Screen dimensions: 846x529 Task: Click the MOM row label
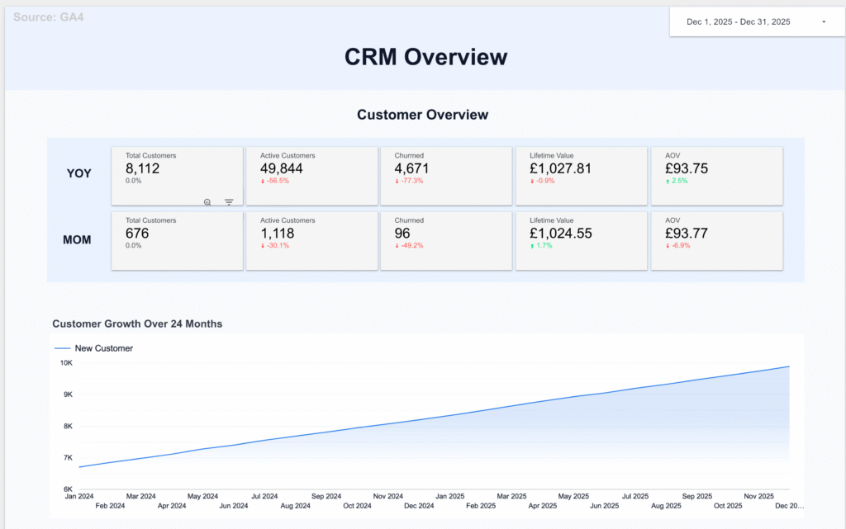[77, 239]
